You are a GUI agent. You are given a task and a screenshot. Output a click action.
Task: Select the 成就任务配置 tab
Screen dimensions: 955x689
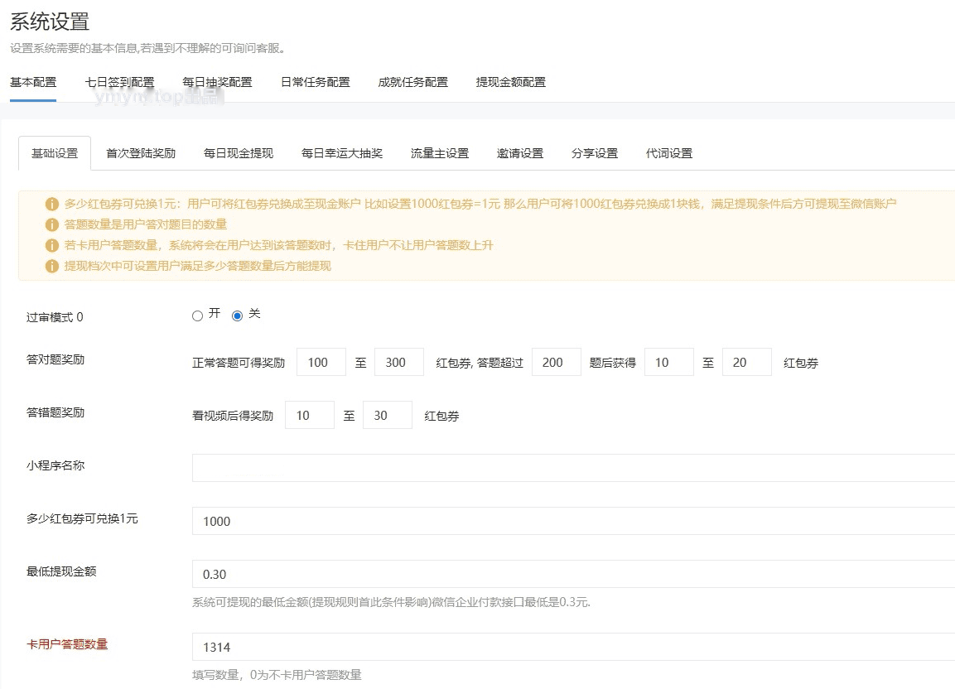[x=413, y=82]
